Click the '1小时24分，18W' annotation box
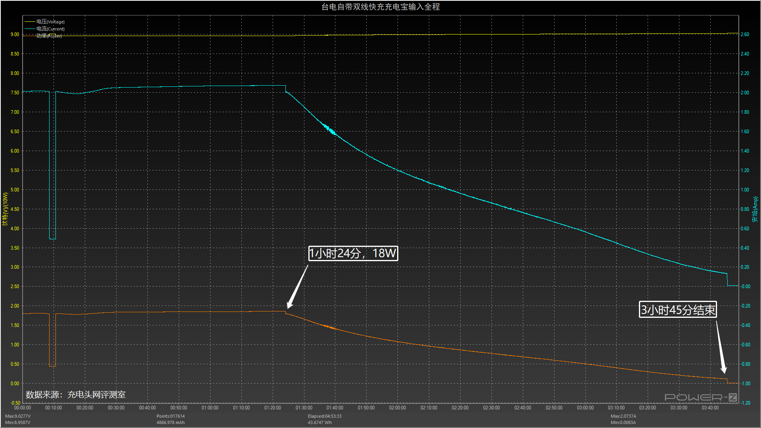 click(x=353, y=253)
